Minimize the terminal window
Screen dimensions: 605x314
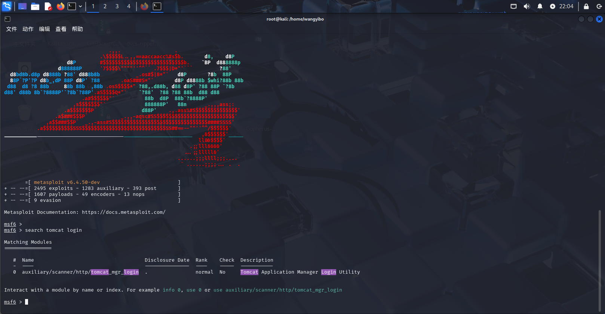pos(581,19)
